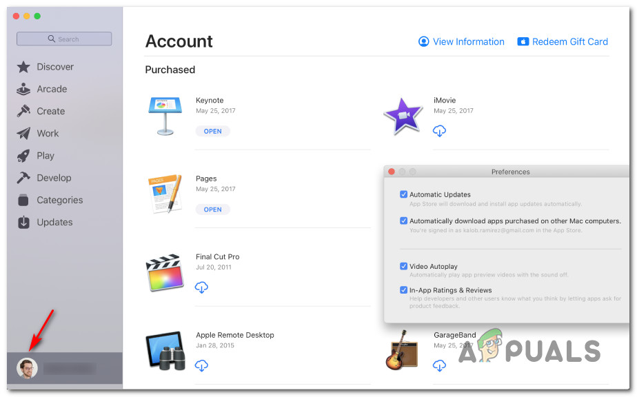The image size is (637, 397).
Task: Click the Categories icon in sidebar
Action: [23, 200]
